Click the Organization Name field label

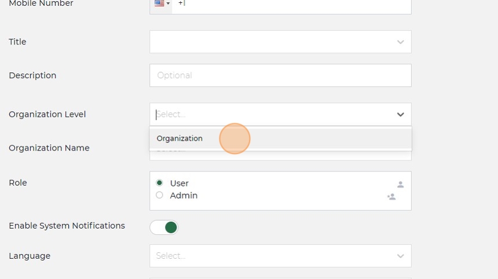pos(49,148)
